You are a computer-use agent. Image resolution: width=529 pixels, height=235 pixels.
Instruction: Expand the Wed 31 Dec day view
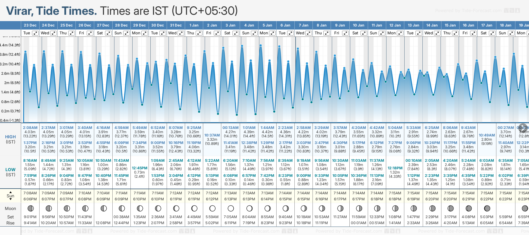pos(181,33)
